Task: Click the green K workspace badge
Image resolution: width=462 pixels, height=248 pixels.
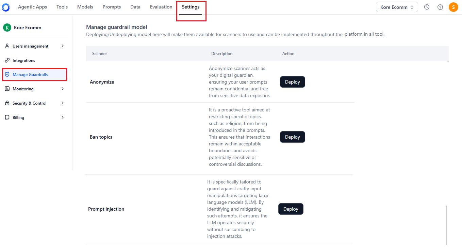Action: coord(7,28)
